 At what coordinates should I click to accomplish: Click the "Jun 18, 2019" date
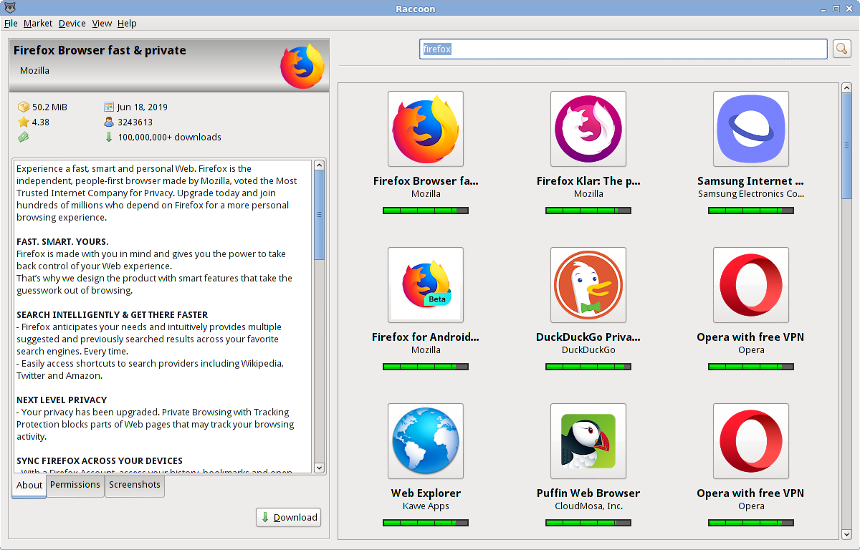(143, 107)
